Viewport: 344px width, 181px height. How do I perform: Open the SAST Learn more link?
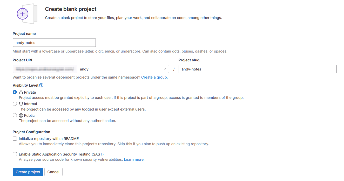[134, 159]
